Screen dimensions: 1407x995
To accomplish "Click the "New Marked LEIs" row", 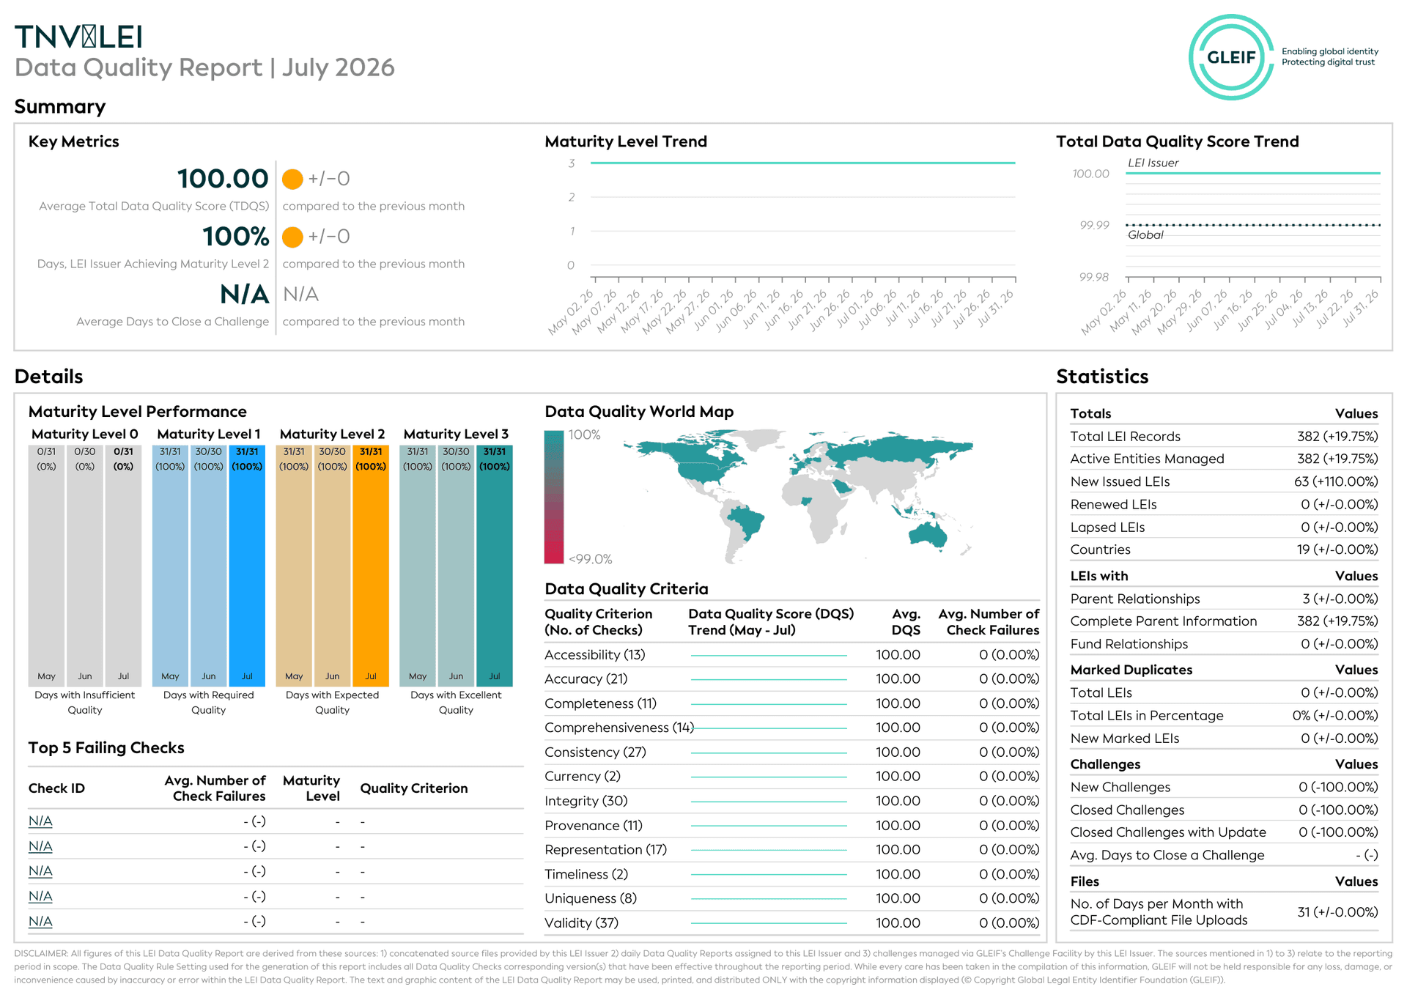I will coord(1224,738).
